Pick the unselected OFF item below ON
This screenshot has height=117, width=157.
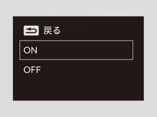pos(32,70)
